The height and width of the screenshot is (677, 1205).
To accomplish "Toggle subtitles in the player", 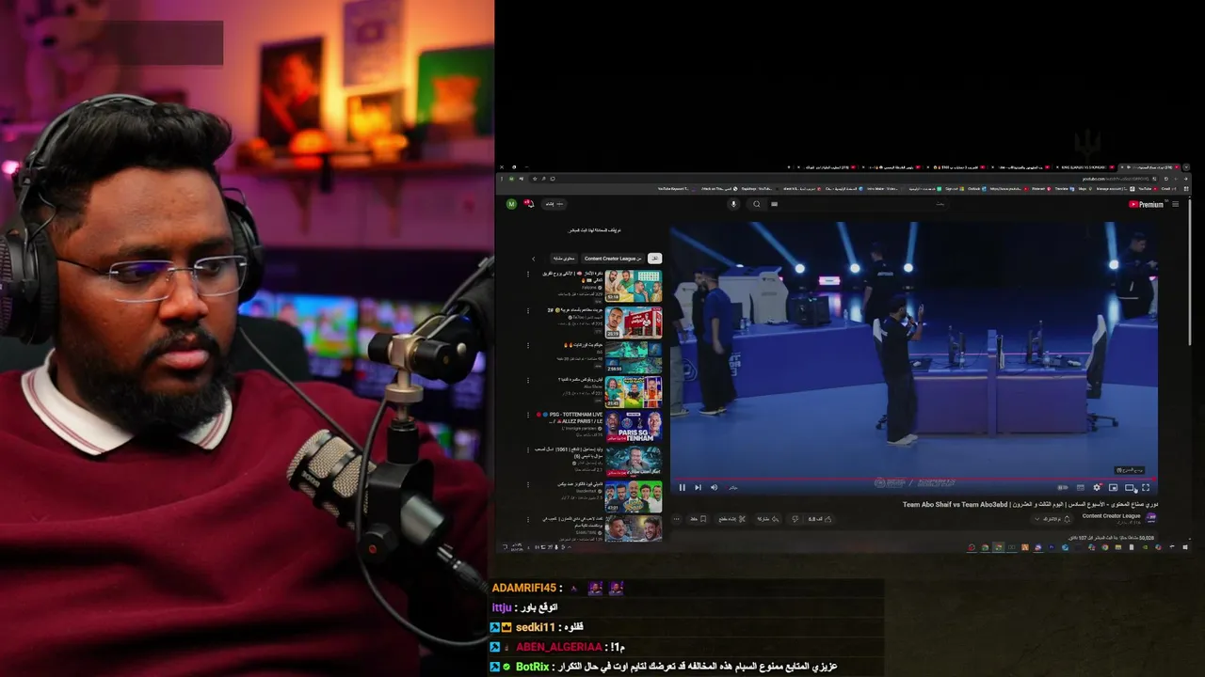I will (x=1081, y=487).
